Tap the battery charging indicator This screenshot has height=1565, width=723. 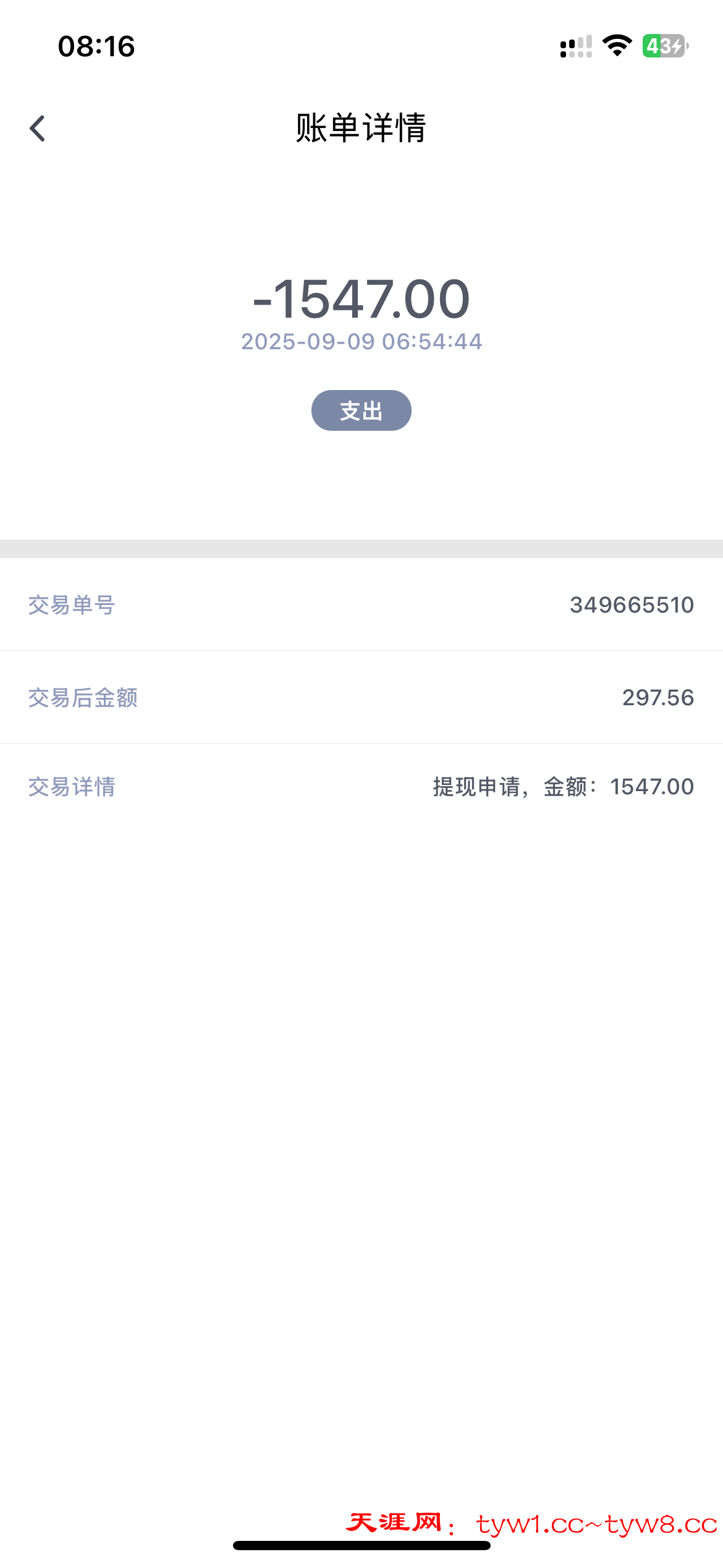click(x=665, y=46)
